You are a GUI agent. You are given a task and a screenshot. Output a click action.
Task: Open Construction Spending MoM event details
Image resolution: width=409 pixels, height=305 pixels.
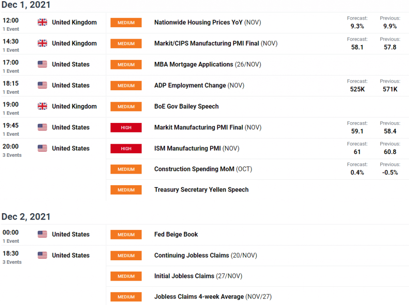tap(194, 169)
